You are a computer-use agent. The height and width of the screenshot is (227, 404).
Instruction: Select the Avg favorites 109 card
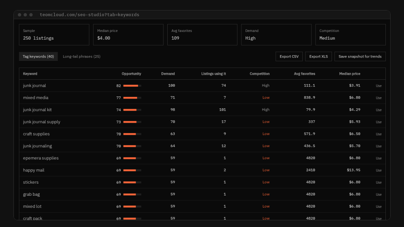click(202, 35)
